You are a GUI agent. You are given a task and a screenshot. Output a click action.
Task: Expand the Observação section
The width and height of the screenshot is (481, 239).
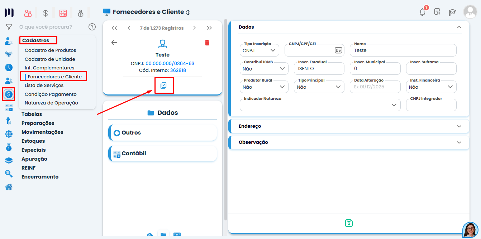coord(348,142)
